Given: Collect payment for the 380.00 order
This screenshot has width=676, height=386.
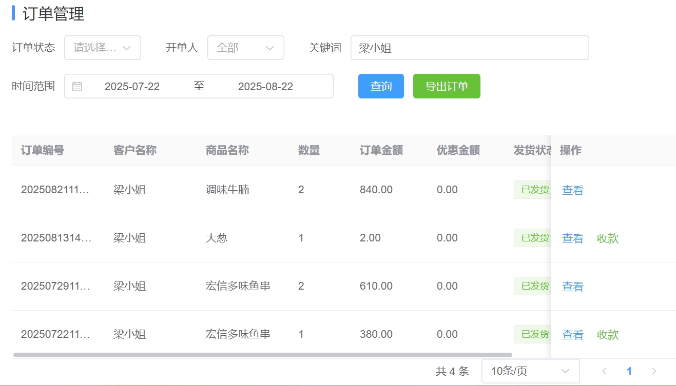Looking at the screenshot, I should click(608, 335).
